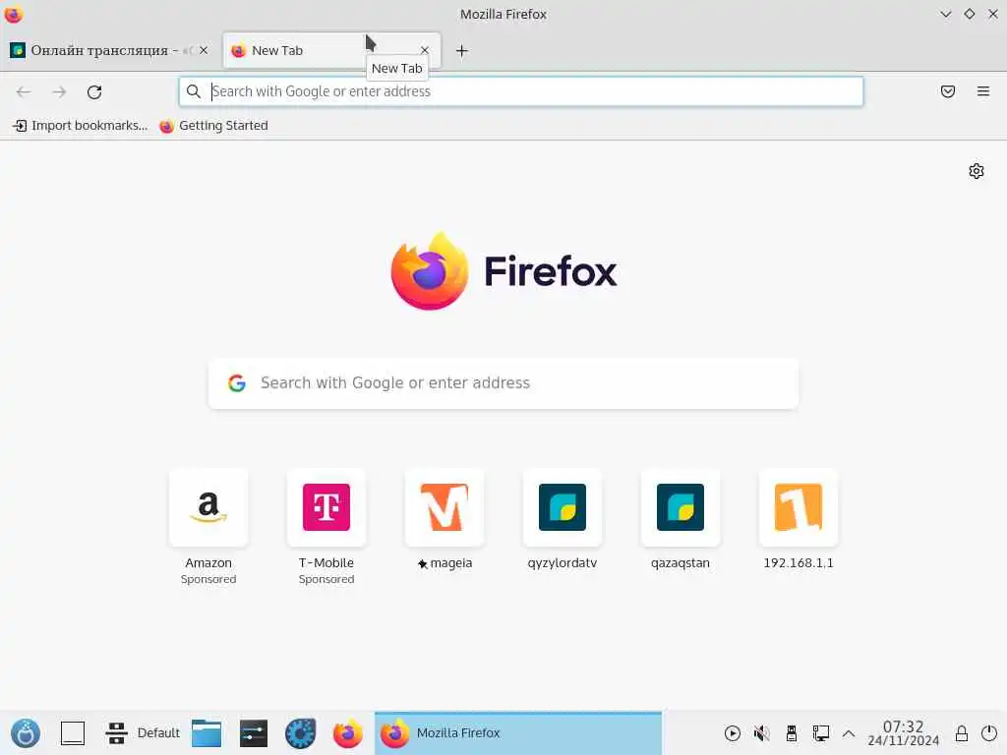Go forward using the forward arrow
Image resolution: width=1007 pixels, height=755 pixels.
point(59,91)
